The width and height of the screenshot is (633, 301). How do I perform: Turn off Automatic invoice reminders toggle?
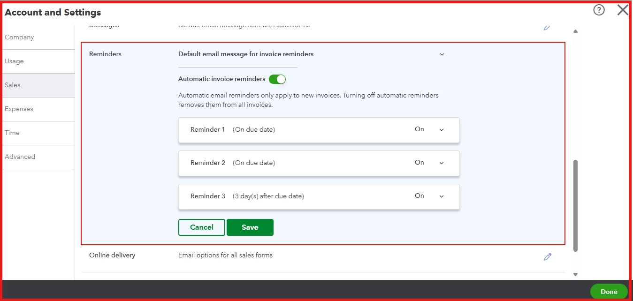point(277,79)
